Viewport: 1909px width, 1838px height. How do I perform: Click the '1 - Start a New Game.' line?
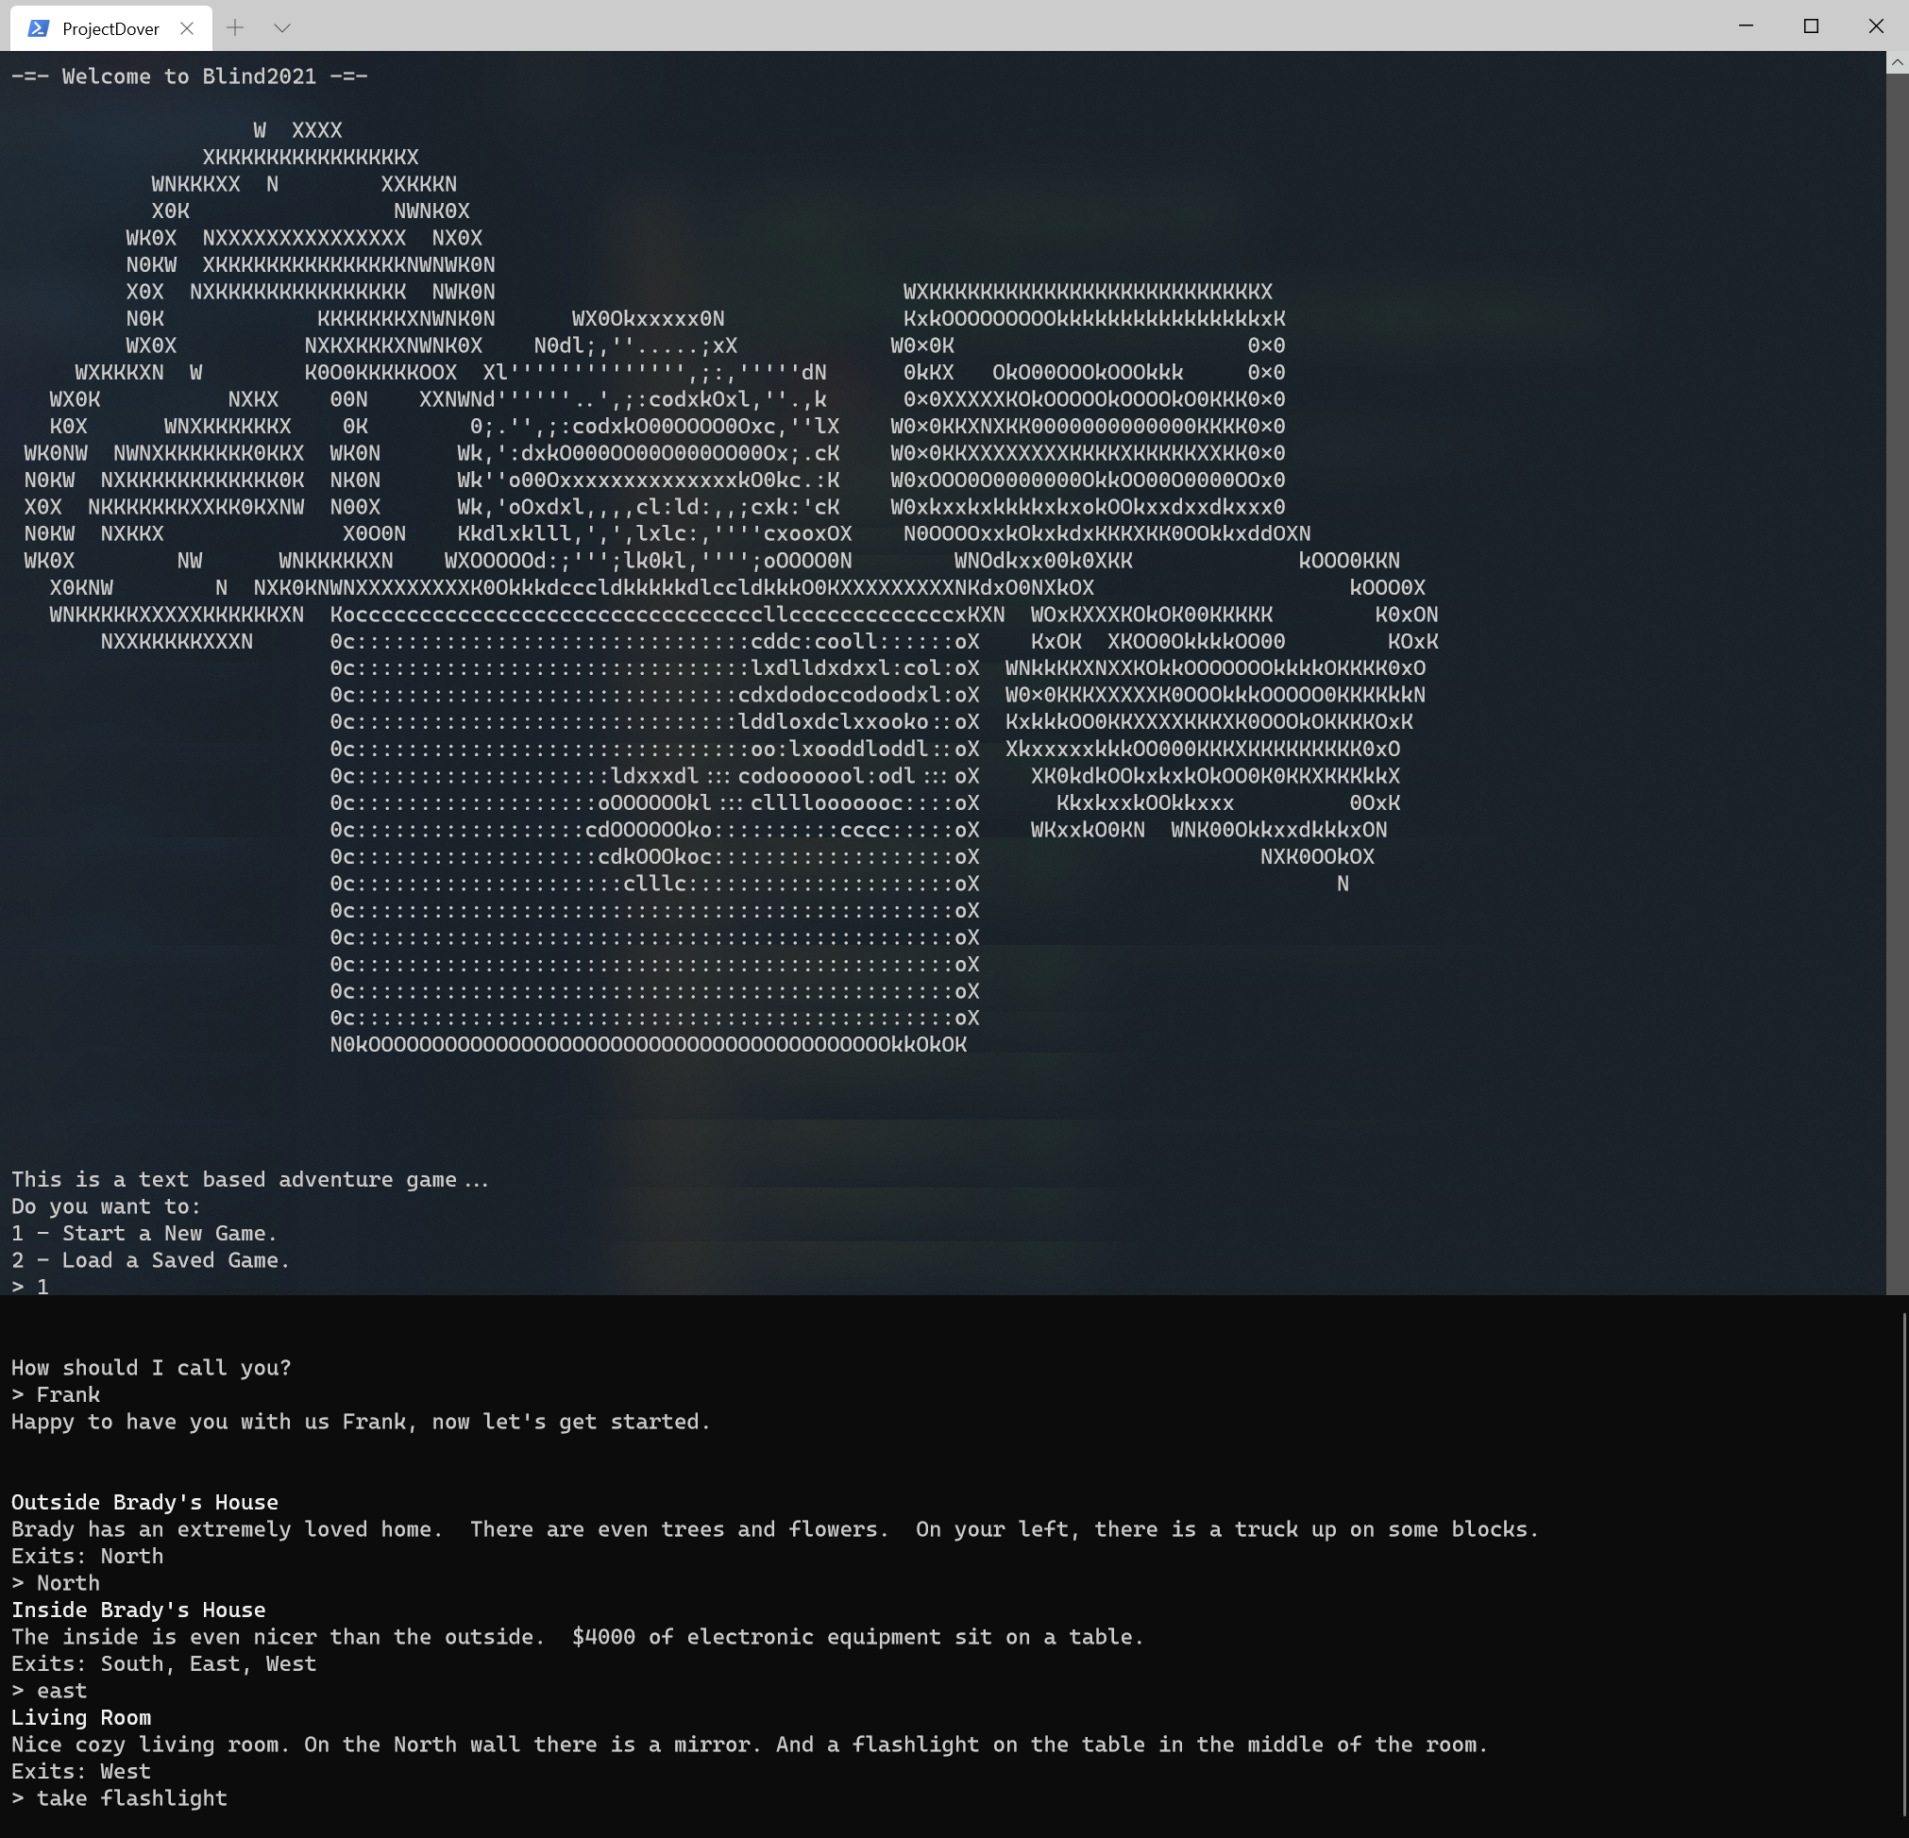click(144, 1233)
